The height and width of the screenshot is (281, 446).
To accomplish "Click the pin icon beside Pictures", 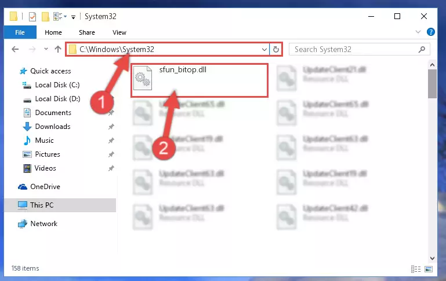I will point(111,154).
